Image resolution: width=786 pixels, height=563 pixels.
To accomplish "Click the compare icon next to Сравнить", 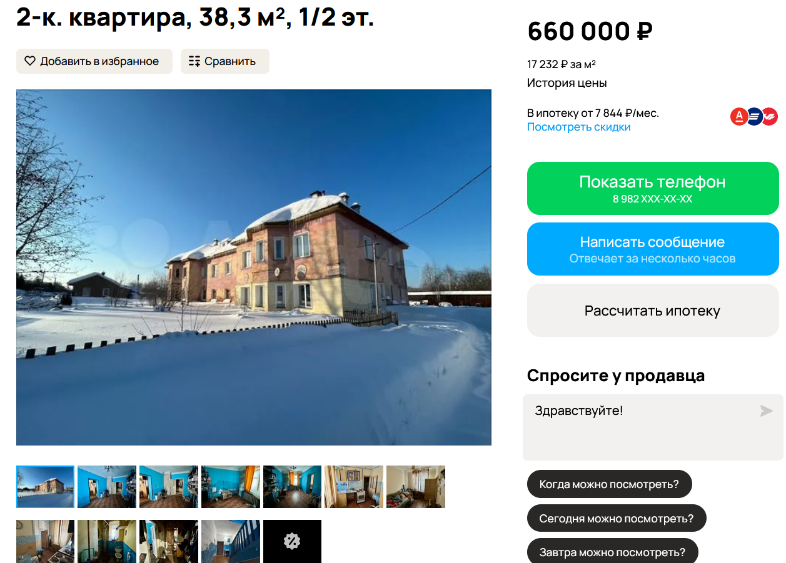I will [194, 61].
